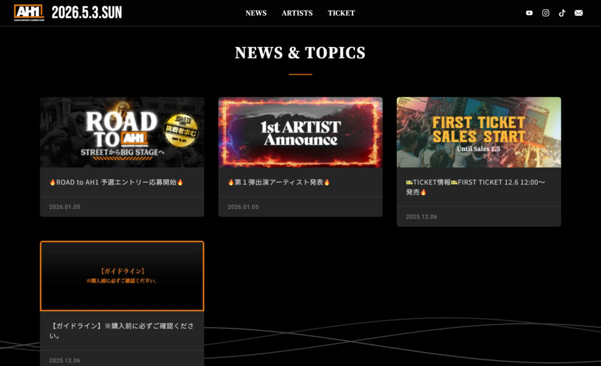Click the ガイドライン card thumbnail
The height and width of the screenshot is (366, 601).
[121, 276]
